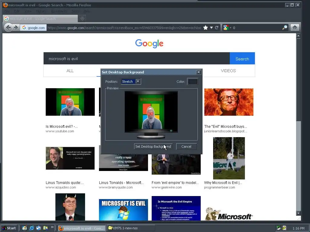Open a new tab with the plus button
The width and height of the screenshot is (310, 232).
(x=82, y=18)
